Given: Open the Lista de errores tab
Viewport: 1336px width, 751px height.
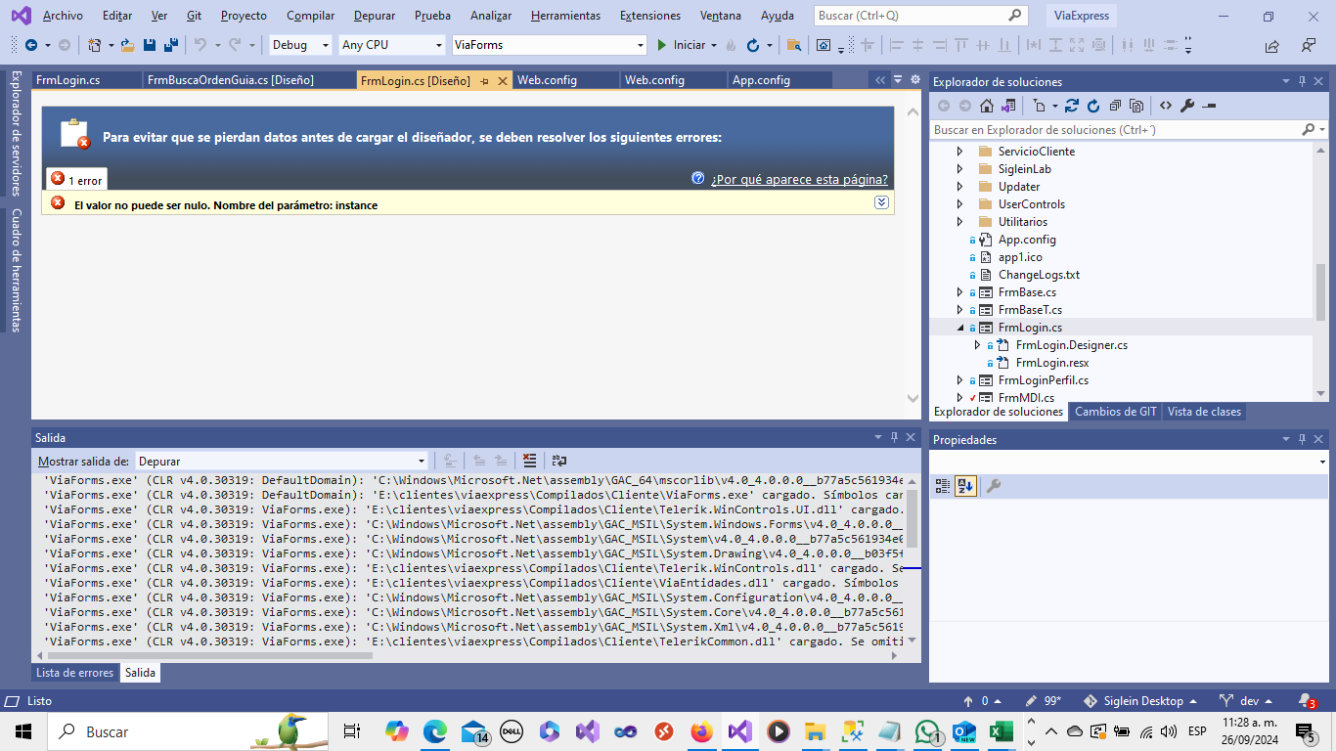Looking at the screenshot, I should click(74, 673).
